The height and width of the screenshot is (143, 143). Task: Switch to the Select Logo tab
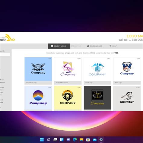[59, 46]
